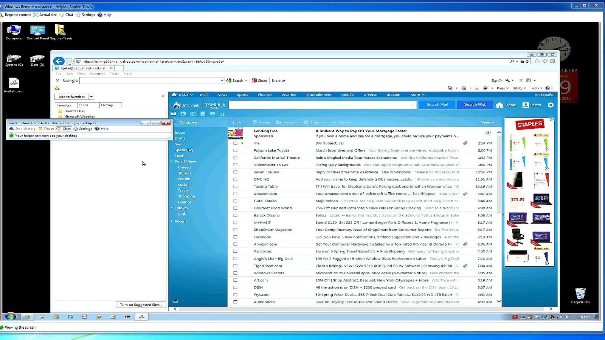Click the Spam shield icon above the message list
605x340 pixels.
(307, 122)
